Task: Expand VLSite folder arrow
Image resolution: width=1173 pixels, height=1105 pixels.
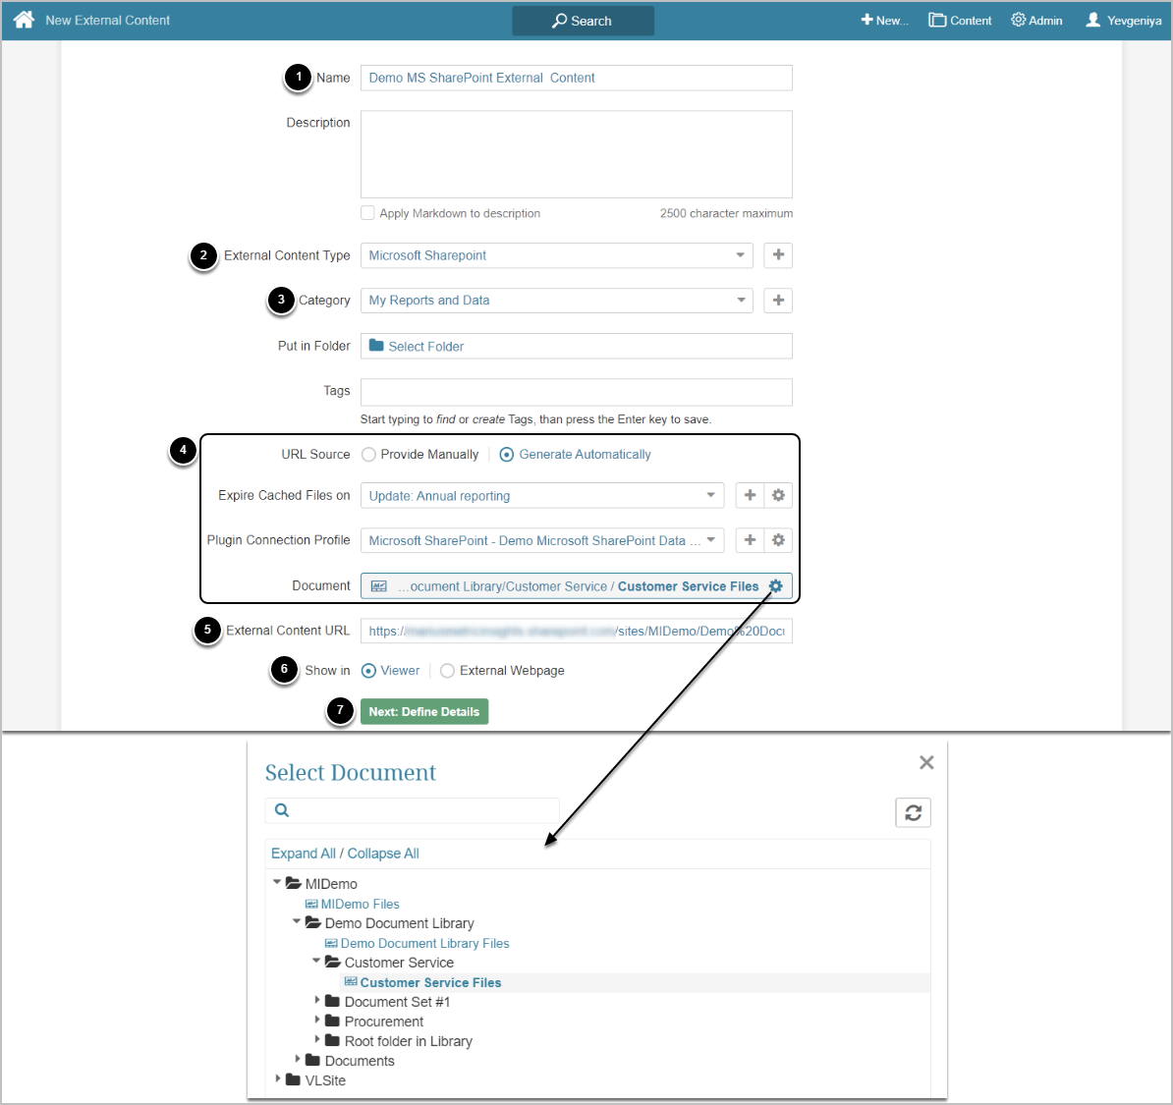Action: [x=278, y=1078]
